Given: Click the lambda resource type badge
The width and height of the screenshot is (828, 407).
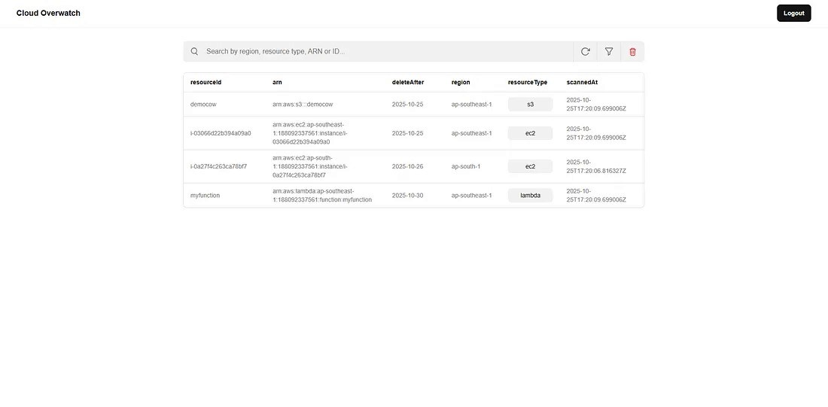Looking at the screenshot, I should click(530, 196).
